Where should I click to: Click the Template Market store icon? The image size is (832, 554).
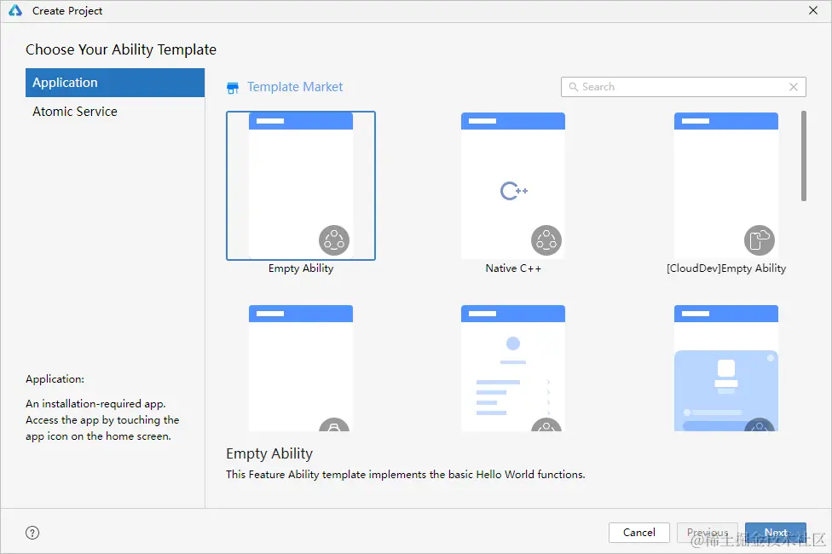point(233,88)
